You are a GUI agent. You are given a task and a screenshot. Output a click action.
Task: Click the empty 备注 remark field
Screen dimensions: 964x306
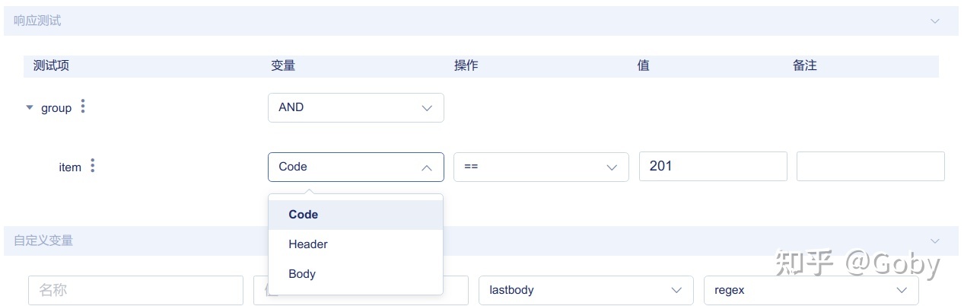(870, 166)
